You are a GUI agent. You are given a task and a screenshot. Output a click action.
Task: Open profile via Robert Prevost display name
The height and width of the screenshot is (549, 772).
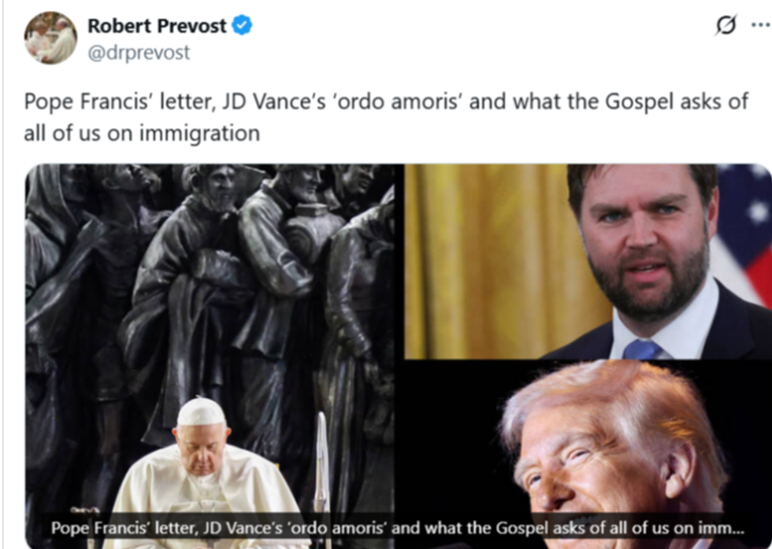click(157, 25)
